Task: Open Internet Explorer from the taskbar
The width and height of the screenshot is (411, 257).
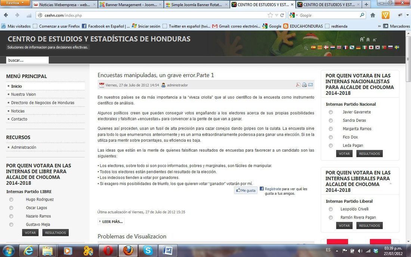Action: (x=28, y=251)
